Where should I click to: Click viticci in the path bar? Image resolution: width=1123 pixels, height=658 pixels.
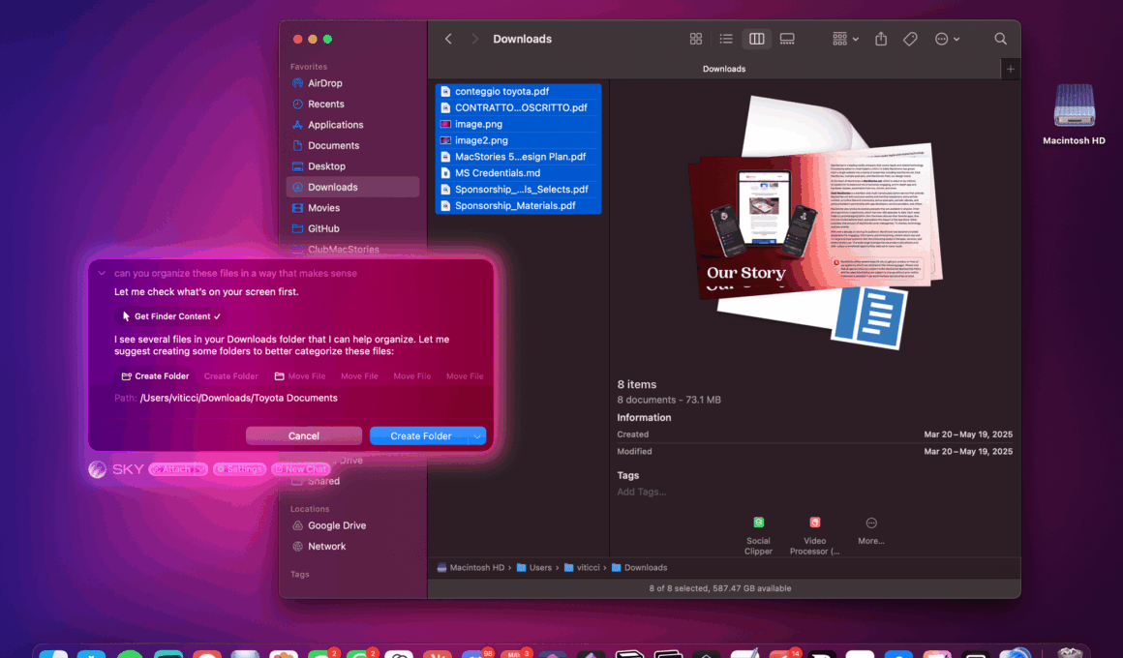[x=582, y=568]
